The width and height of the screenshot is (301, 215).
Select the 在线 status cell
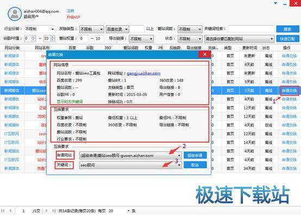[x=268, y=125]
